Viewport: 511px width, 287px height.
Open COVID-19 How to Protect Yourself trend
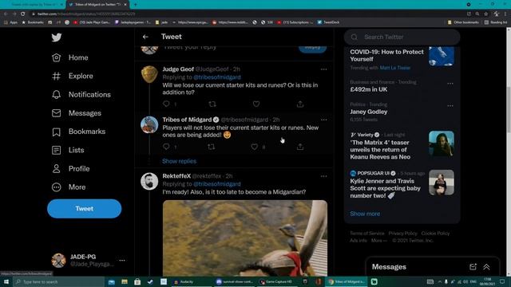tap(386, 56)
